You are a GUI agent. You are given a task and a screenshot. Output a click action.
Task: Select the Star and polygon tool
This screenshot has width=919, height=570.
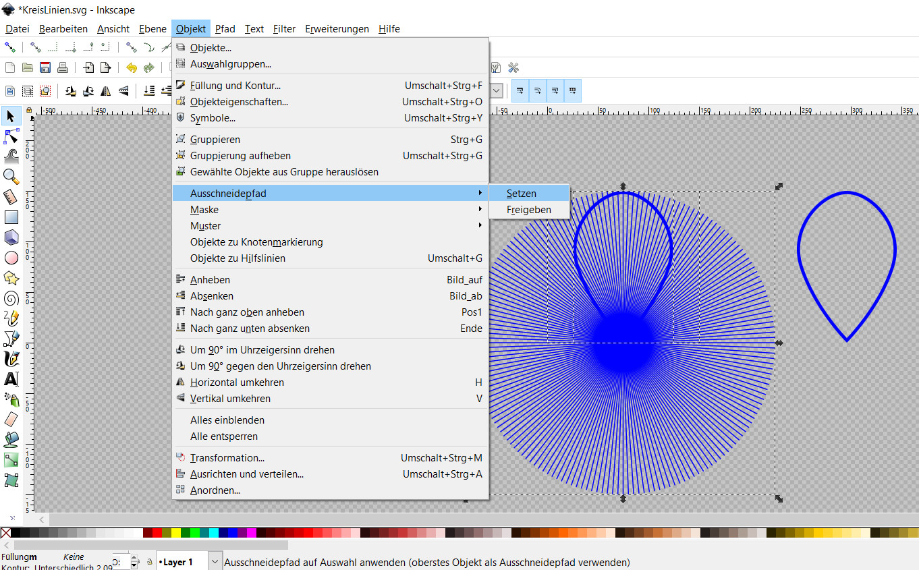pyautogui.click(x=11, y=278)
